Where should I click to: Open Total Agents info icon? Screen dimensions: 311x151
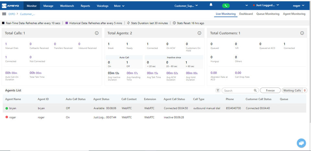coord(199,33)
